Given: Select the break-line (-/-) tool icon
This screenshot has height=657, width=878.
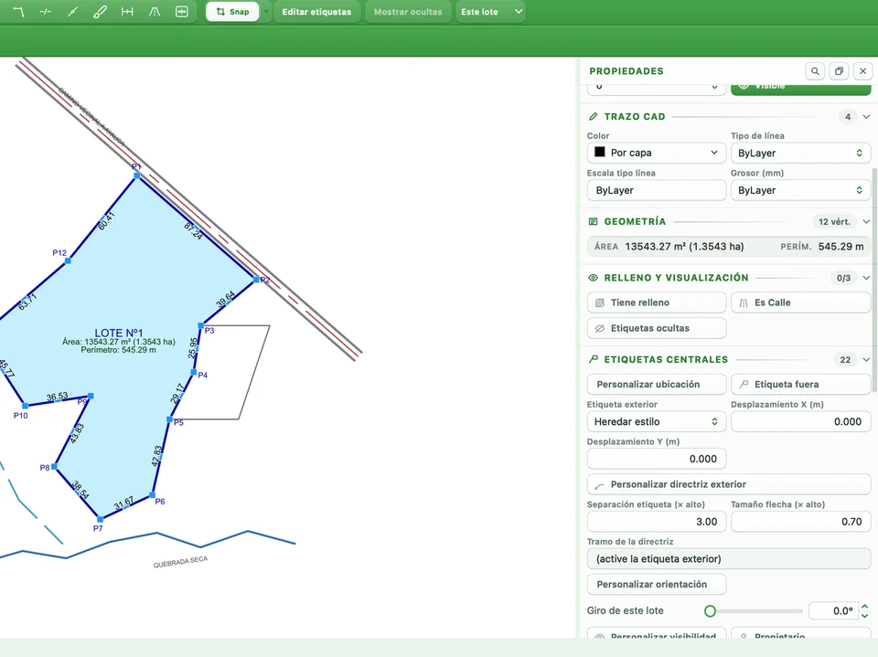Looking at the screenshot, I should tap(46, 12).
